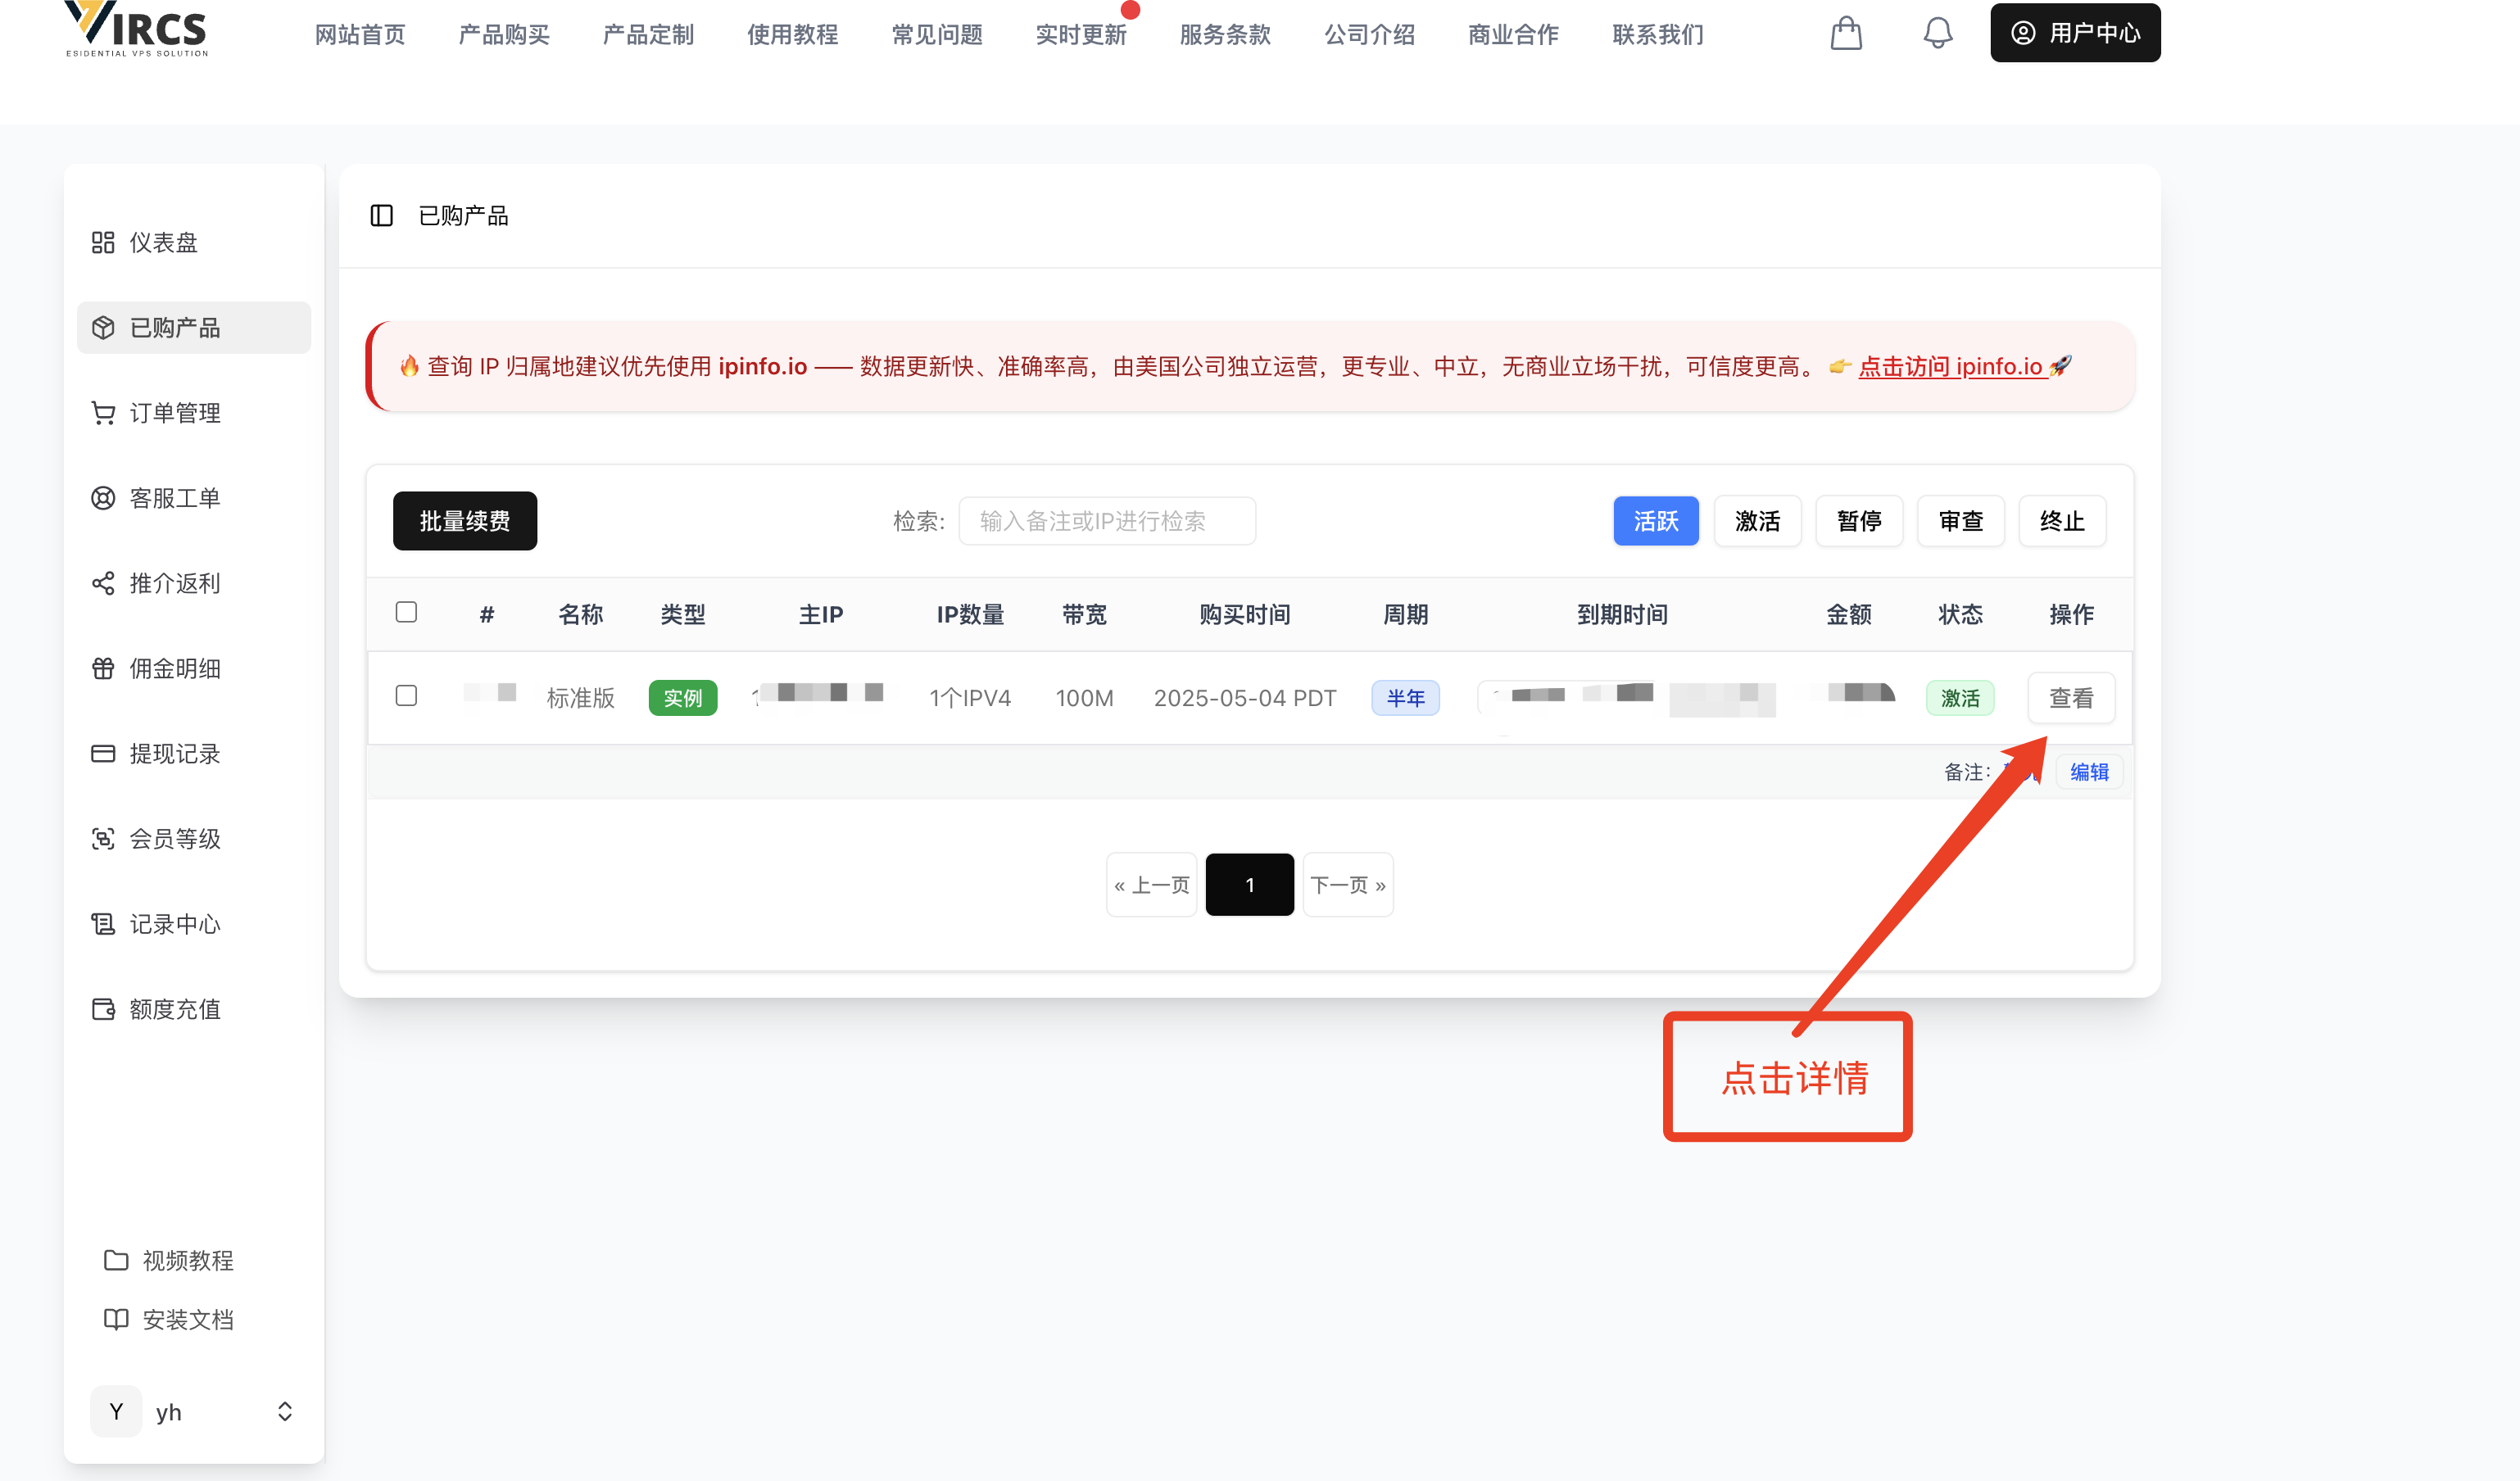
Task: Open 额度充值 wallet recharge page
Action: (x=174, y=1009)
